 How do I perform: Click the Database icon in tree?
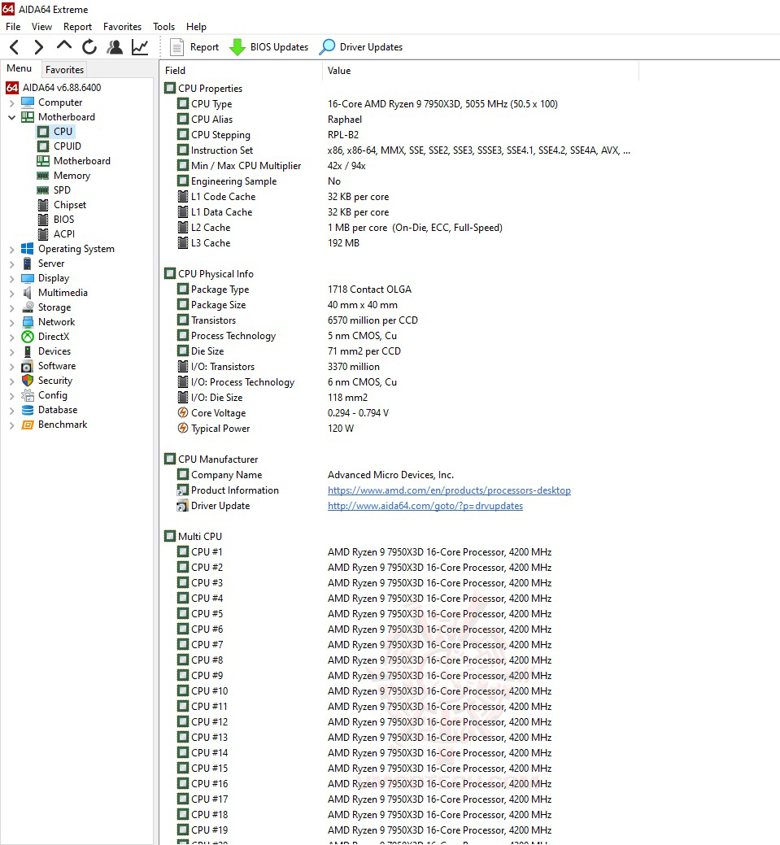pos(28,410)
